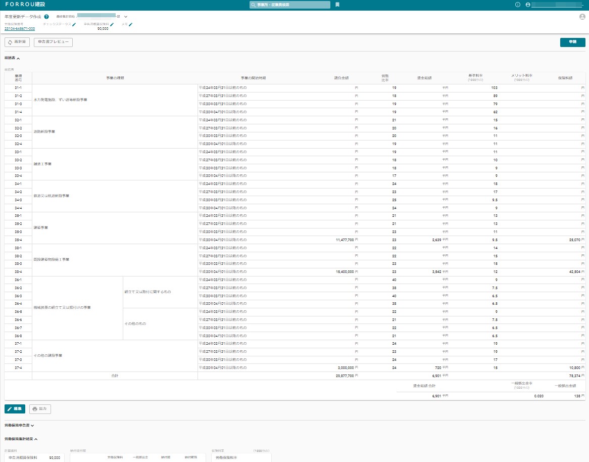Click pencil icon next to 申告済概算保険料
Image resolution: width=589 pixels, height=462 pixels.
(112, 24)
